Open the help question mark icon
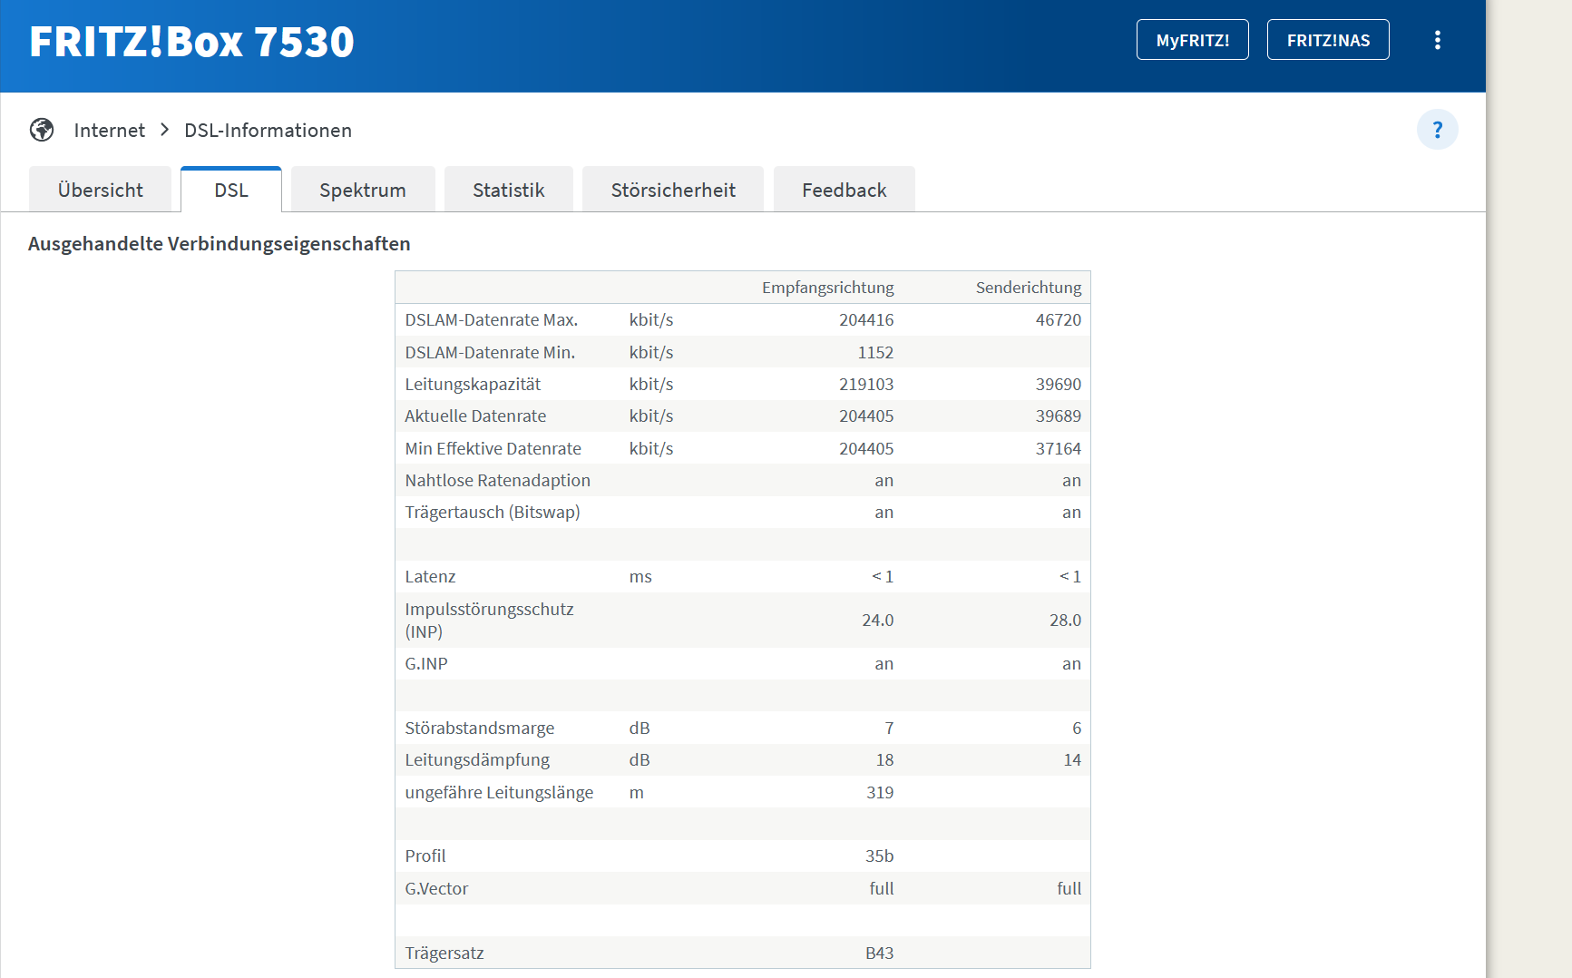The height and width of the screenshot is (978, 1572). click(x=1438, y=130)
